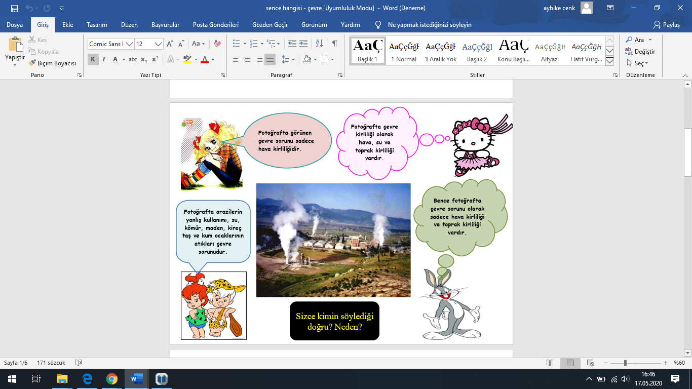692x389 pixels.
Task: Open the Paragraf settings dialog launcher
Action: point(340,75)
